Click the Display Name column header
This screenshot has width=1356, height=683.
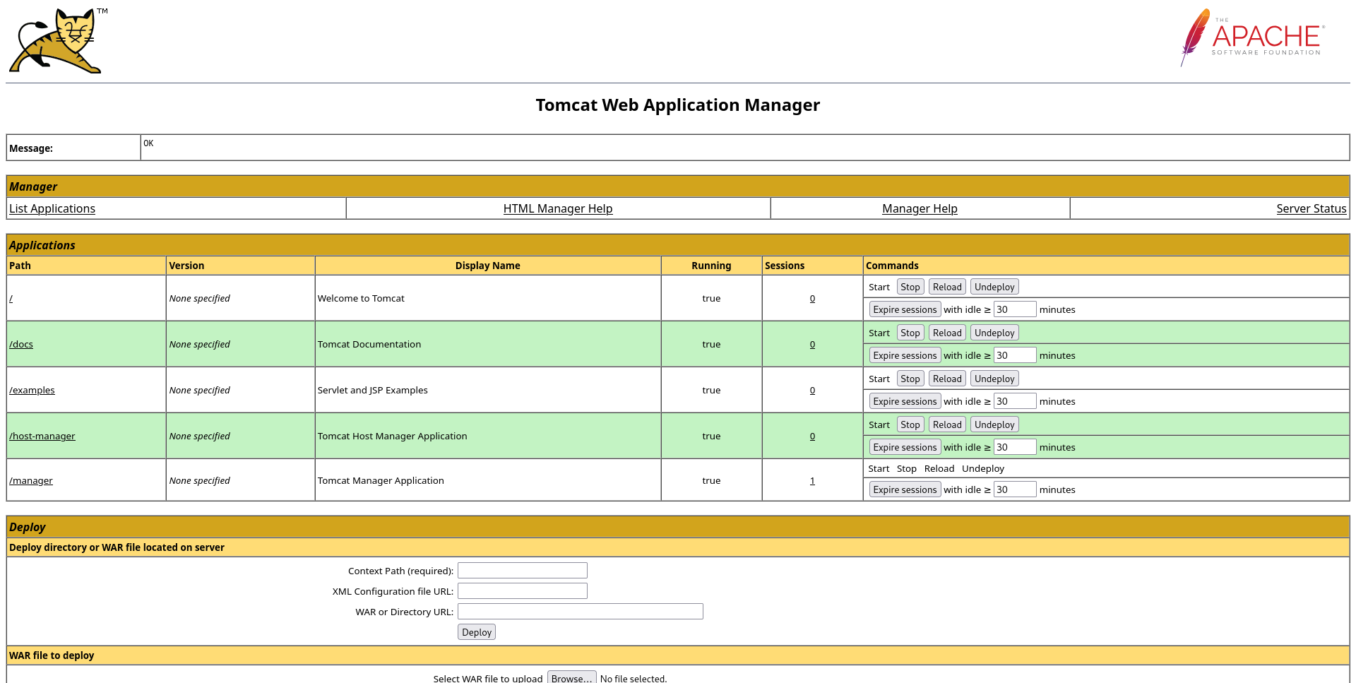click(x=487, y=266)
